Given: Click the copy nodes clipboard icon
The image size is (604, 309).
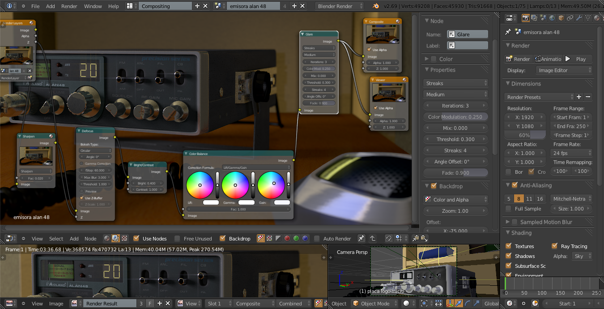Looking at the screenshot, I should tap(416, 239).
